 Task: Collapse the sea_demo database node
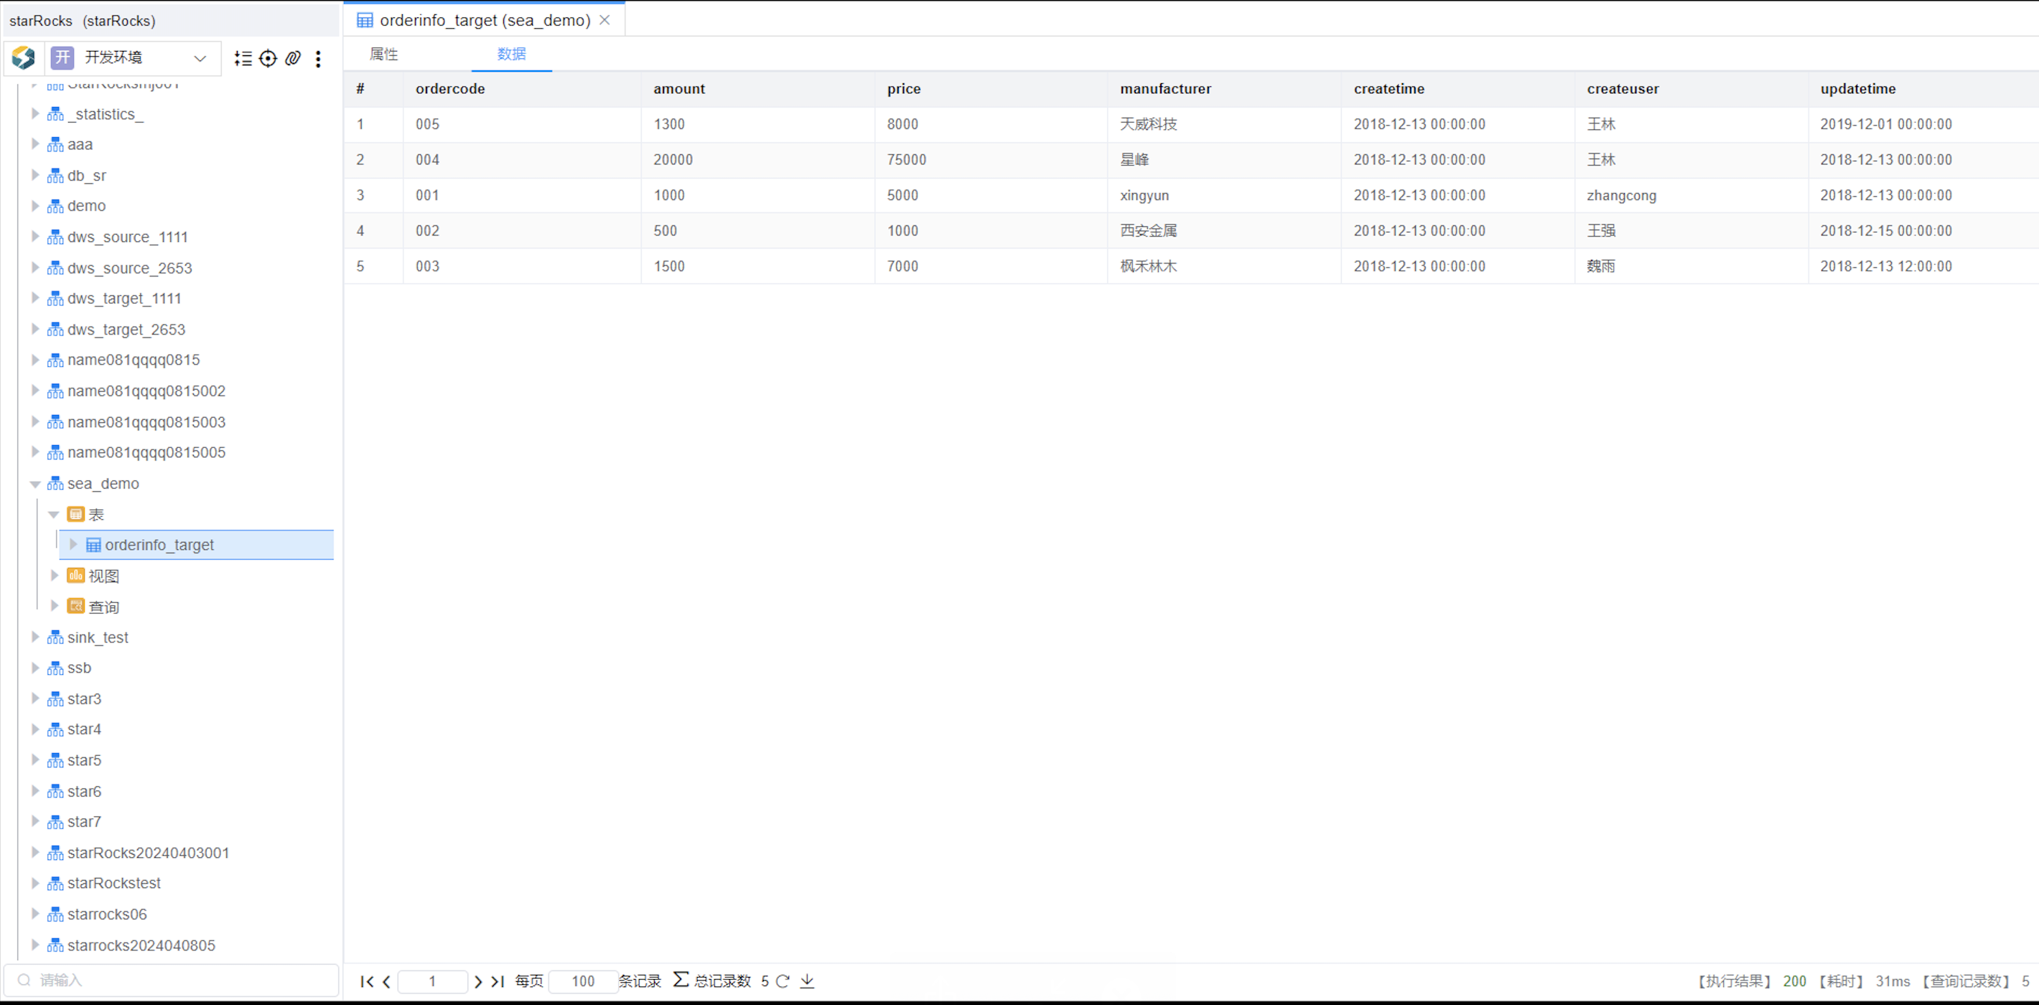tap(35, 484)
